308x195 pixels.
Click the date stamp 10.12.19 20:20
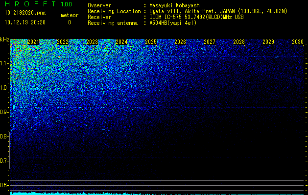pos(25,22)
